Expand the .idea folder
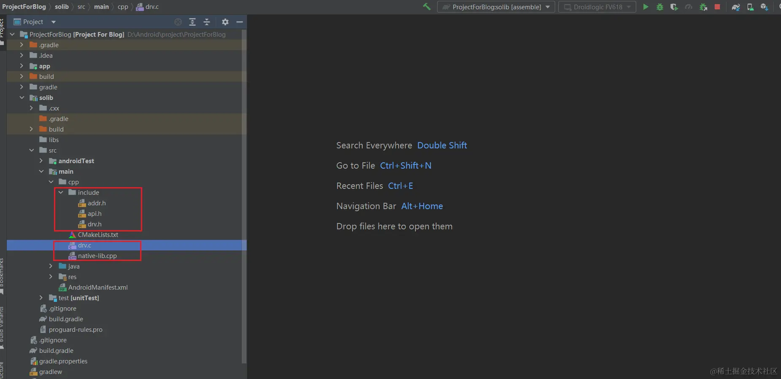 coord(22,56)
